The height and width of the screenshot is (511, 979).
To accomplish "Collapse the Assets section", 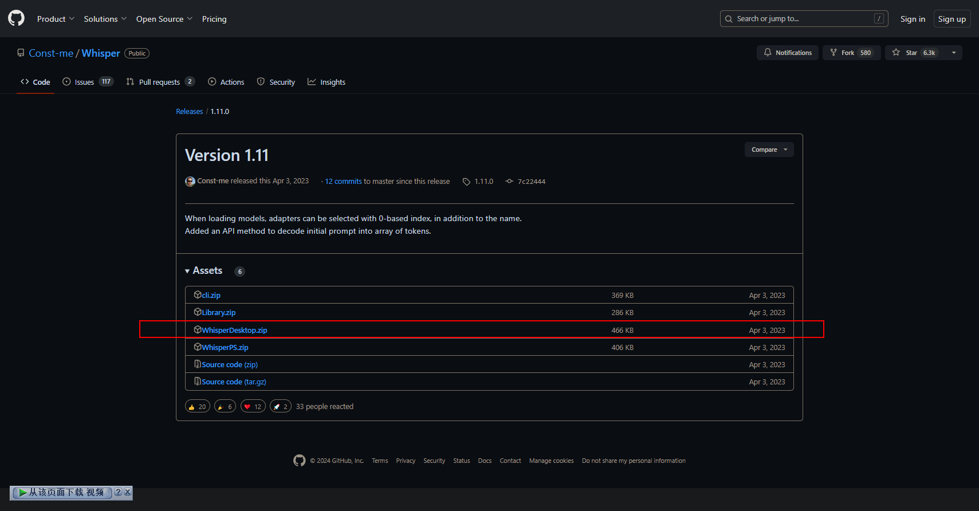I will pos(203,270).
